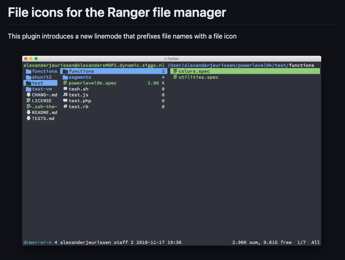Click the file icon beside utilities.spec
The height and width of the screenshot is (260, 345).
point(175,77)
